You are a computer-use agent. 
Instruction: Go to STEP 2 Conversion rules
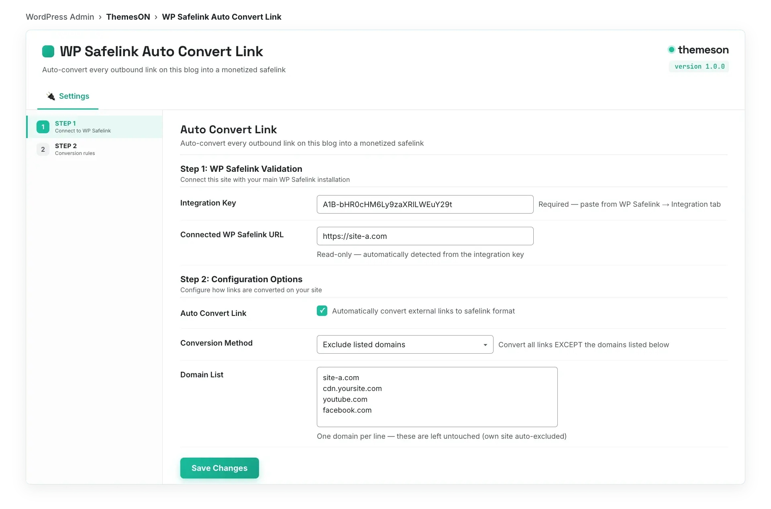(94, 149)
